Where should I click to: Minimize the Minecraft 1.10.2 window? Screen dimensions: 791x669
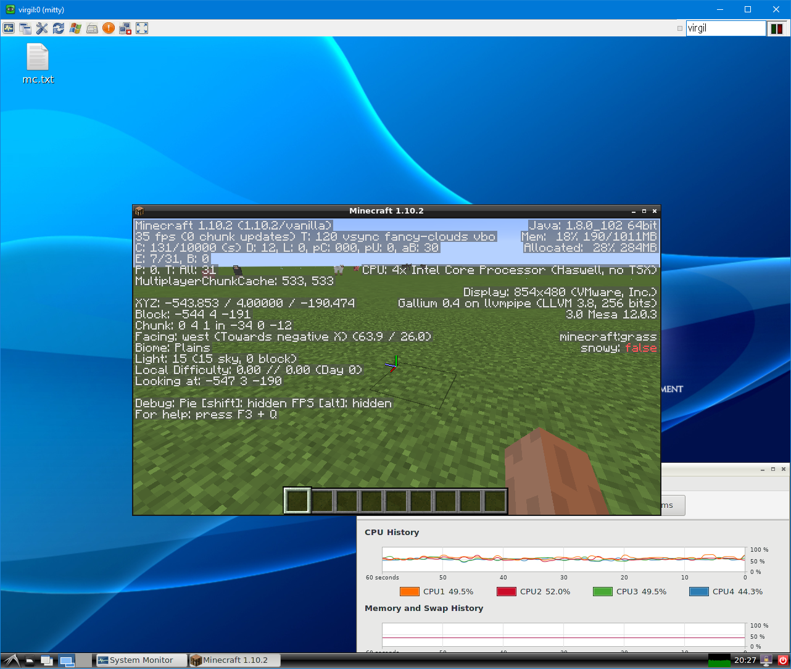click(x=634, y=211)
